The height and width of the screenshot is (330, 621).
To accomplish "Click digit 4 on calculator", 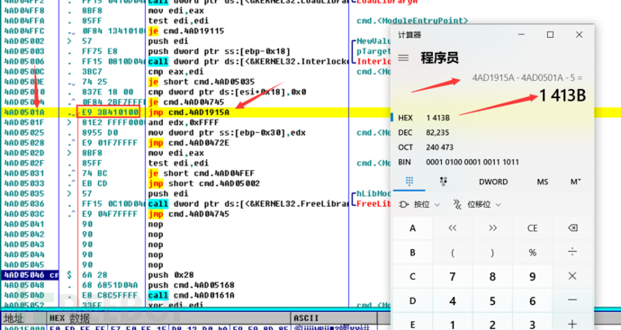I will click(x=453, y=300).
